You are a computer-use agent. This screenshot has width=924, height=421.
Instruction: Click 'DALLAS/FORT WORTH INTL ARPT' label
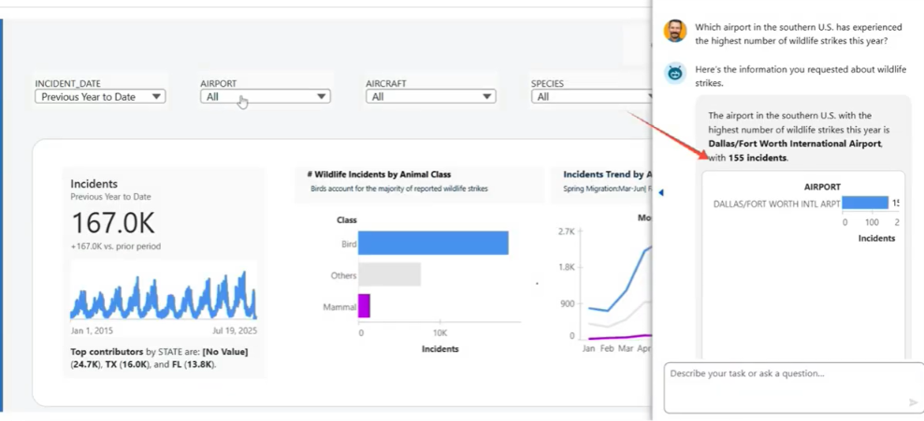click(776, 204)
